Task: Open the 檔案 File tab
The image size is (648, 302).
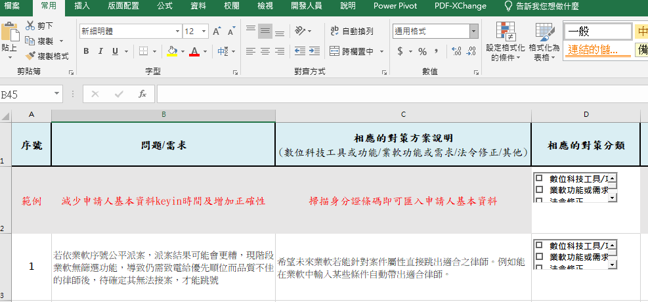Action: [x=12, y=6]
